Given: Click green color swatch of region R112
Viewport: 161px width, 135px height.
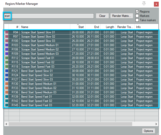Looking at the screenshot, I should point(6,58).
